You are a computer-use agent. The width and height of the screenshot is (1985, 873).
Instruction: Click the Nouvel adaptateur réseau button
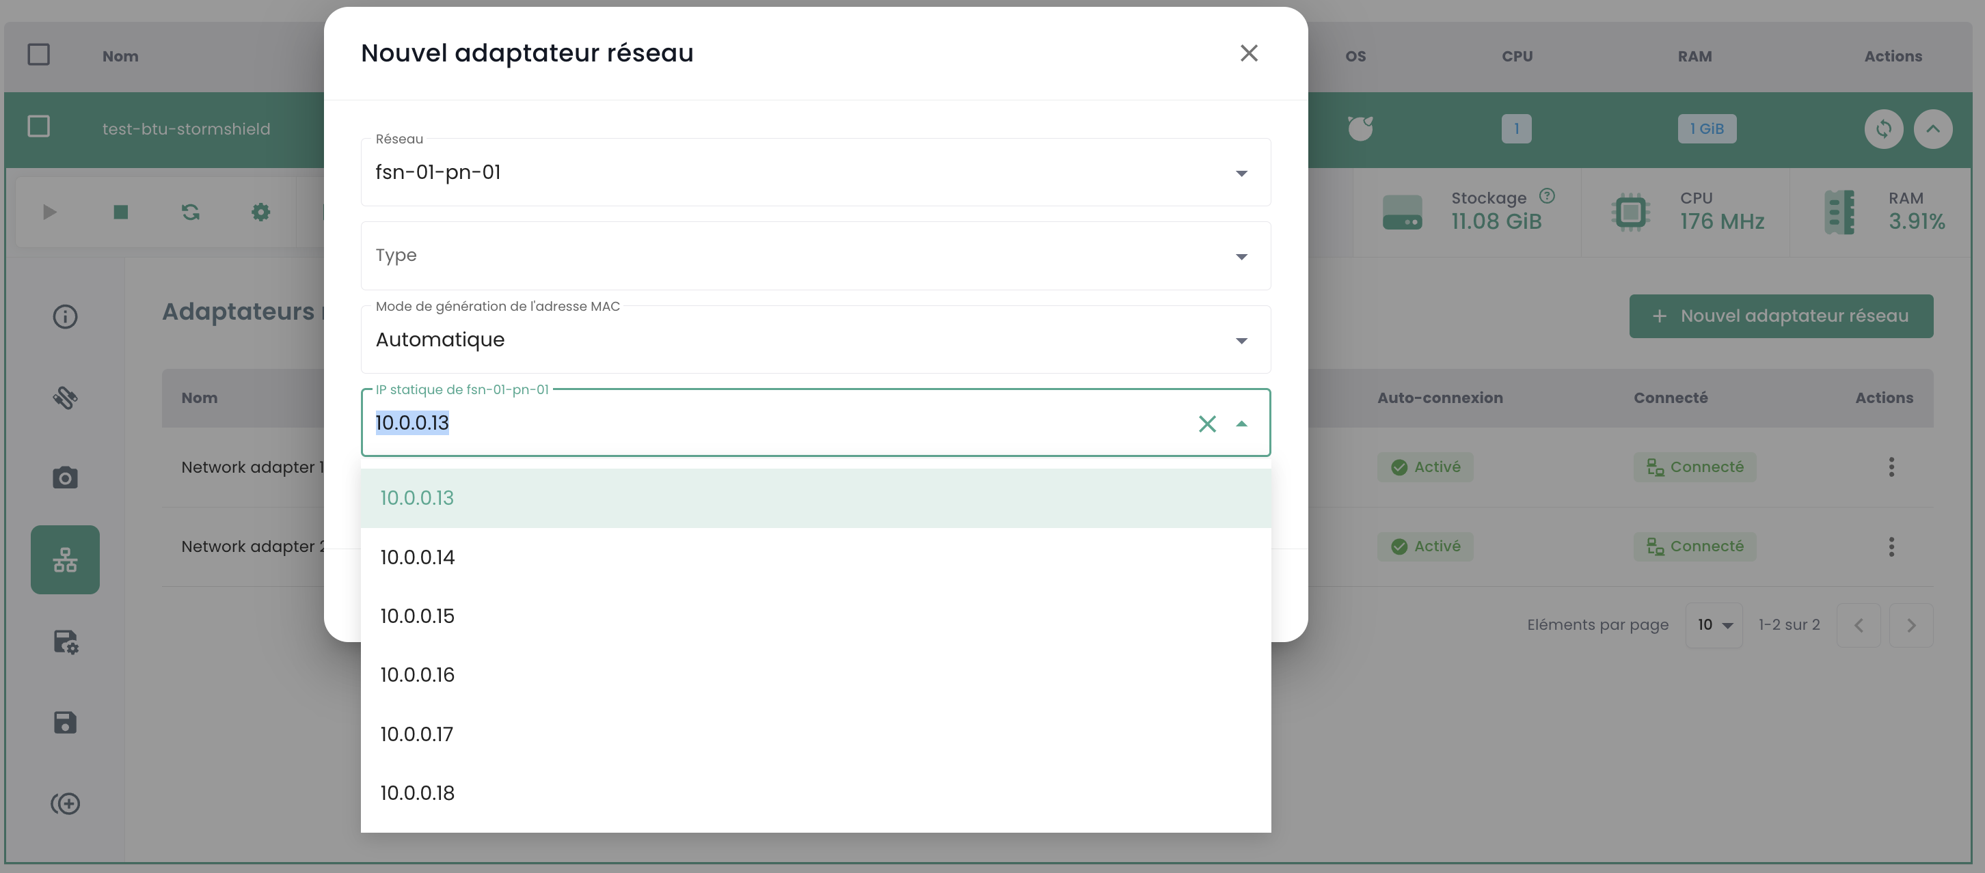click(x=1780, y=316)
